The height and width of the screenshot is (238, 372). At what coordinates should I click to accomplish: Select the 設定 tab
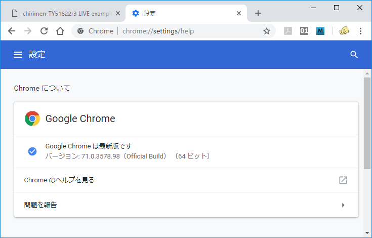(x=182, y=13)
